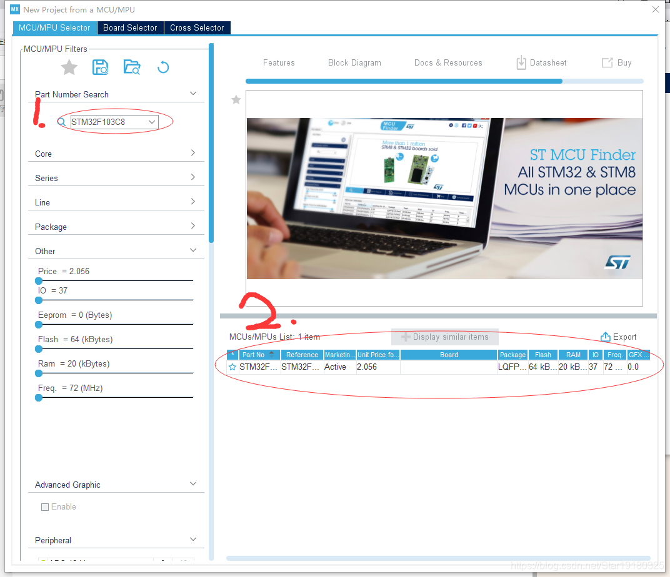
Task: Collapse the Peripheral section
Action: click(x=193, y=539)
